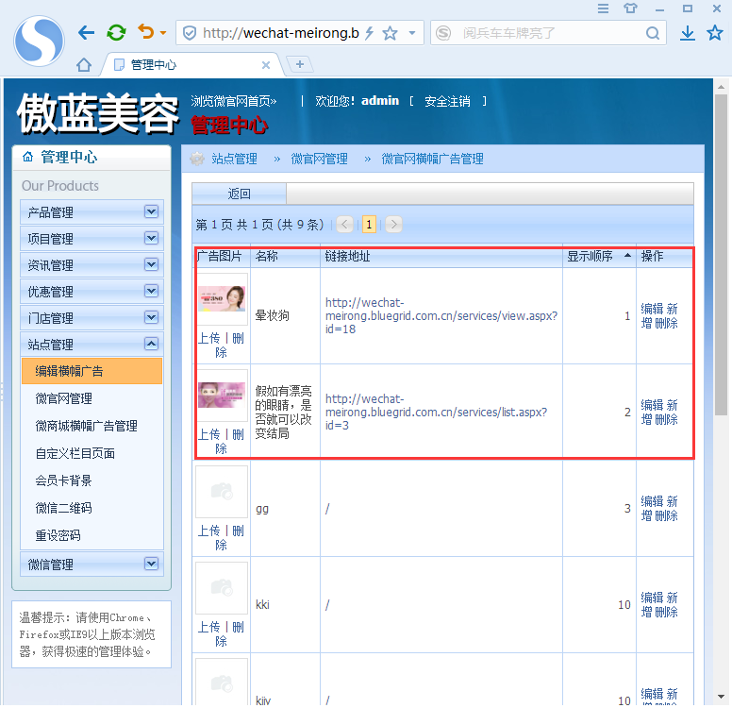Click the magnifier search icon
Screen dimensions: 732x708
coord(653,33)
